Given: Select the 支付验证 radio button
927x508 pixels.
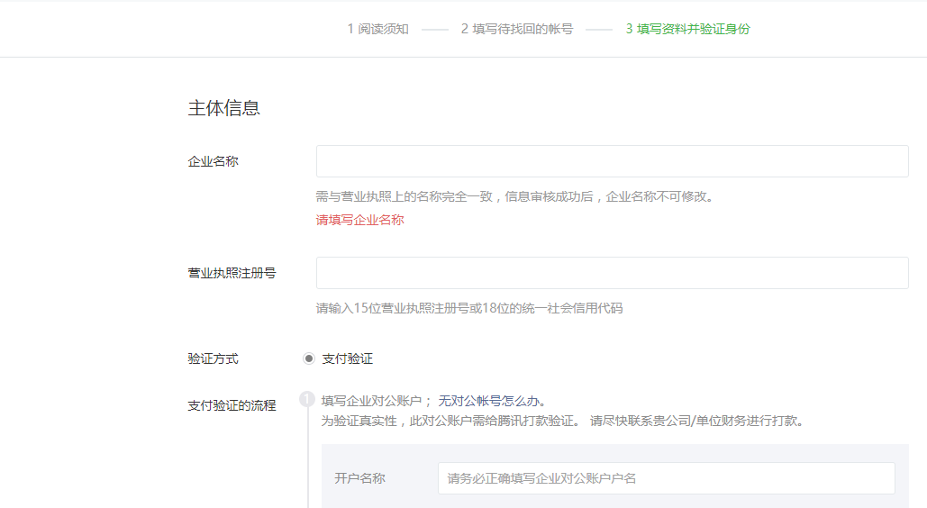Looking at the screenshot, I should (309, 358).
